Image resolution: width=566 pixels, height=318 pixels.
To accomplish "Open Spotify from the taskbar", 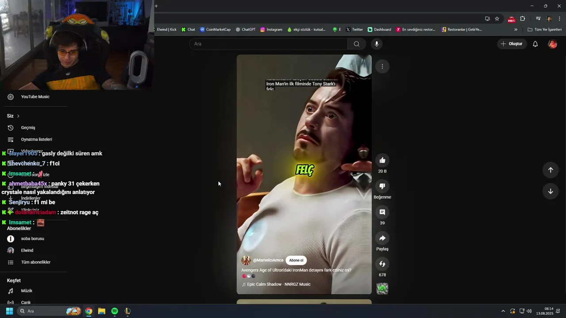I will click(x=115, y=311).
